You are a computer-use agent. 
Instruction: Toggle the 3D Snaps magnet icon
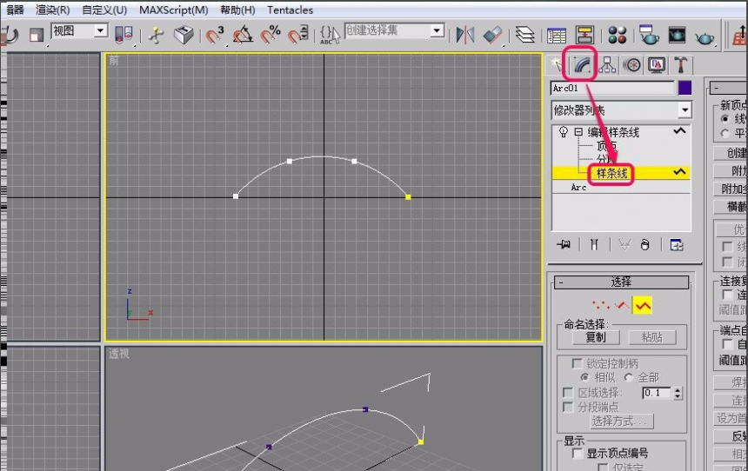[x=214, y=35]
